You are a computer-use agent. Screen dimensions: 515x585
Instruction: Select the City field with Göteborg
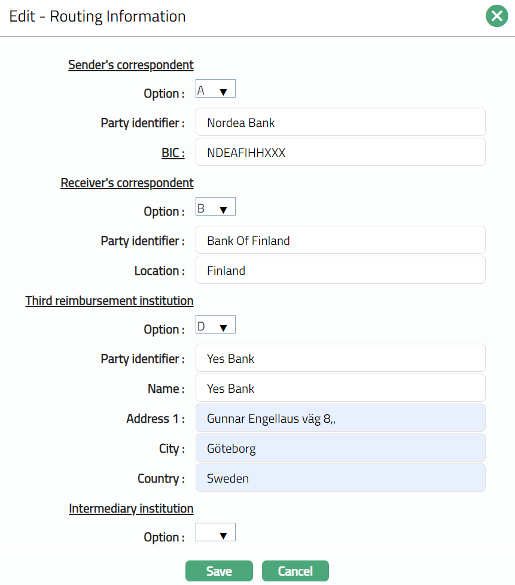(x=340, y=448)
